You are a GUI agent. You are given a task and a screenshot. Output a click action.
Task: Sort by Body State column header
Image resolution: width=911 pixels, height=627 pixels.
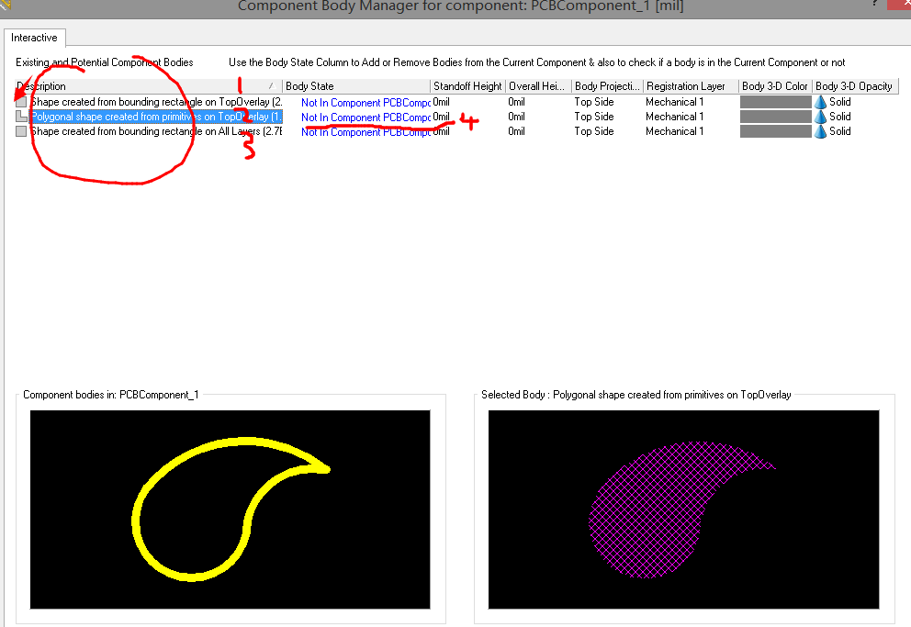pyautogui.click(x=355, y=86)
